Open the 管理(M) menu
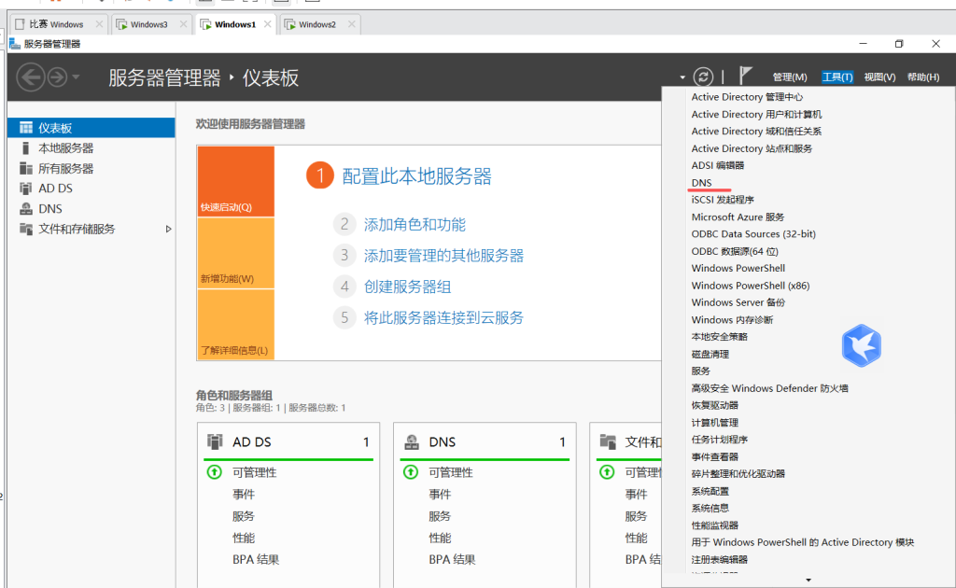The height and width of the screenshot is (588, 956). tap(789, 77)
